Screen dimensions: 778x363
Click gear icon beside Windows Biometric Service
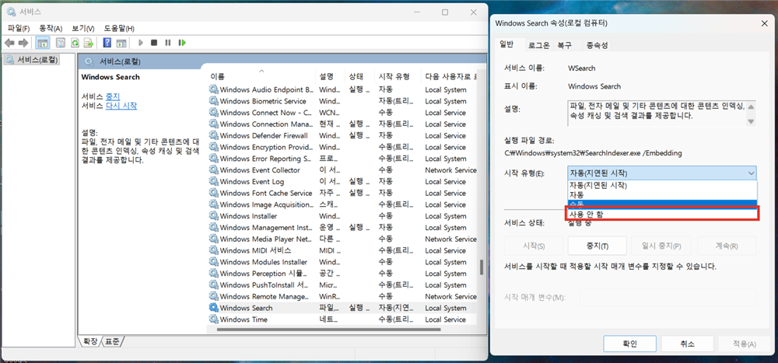click(213, 101)
